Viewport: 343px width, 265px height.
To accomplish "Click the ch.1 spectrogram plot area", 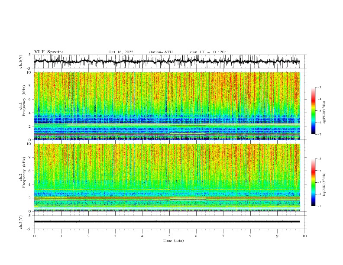I will point(167,106).
